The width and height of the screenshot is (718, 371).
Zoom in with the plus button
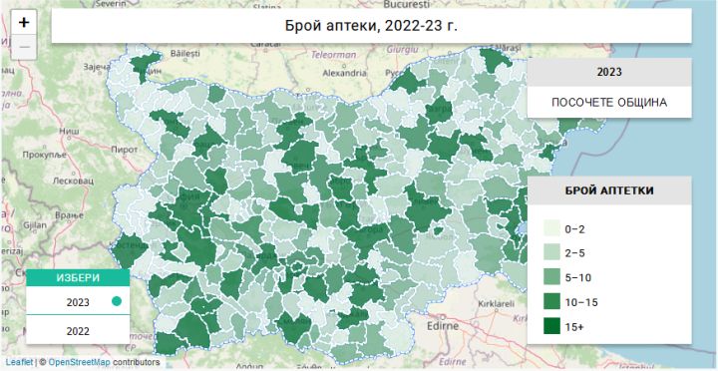(24, 22)
